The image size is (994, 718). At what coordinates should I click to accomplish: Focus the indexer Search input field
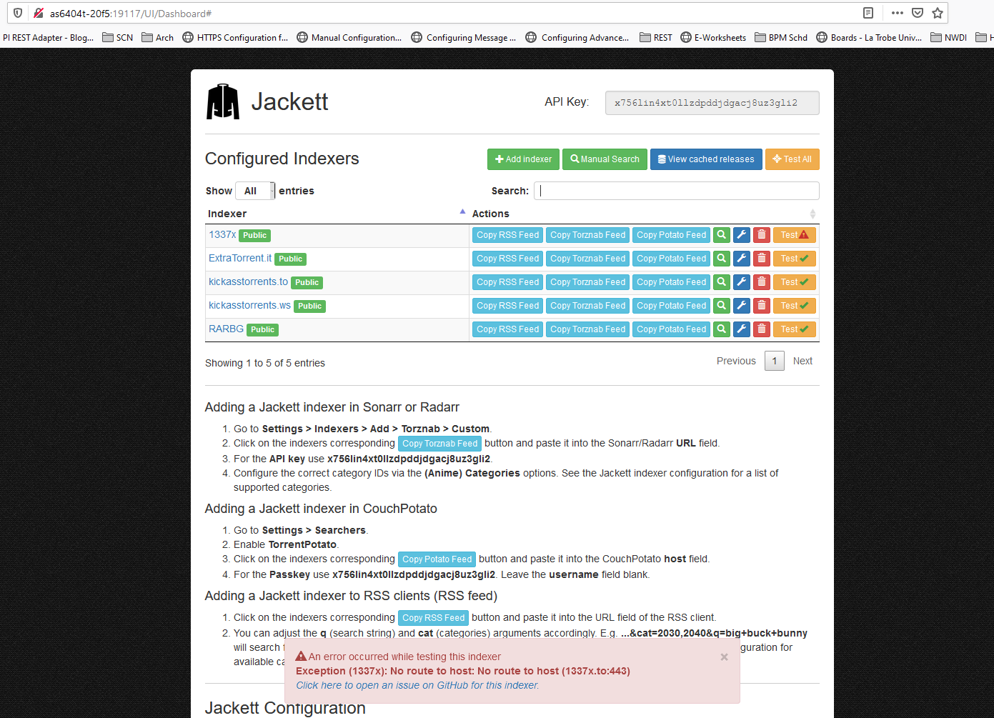677,191
